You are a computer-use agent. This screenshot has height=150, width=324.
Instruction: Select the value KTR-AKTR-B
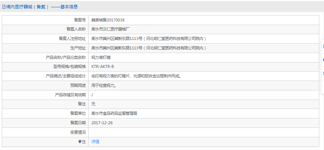point(103,66)
